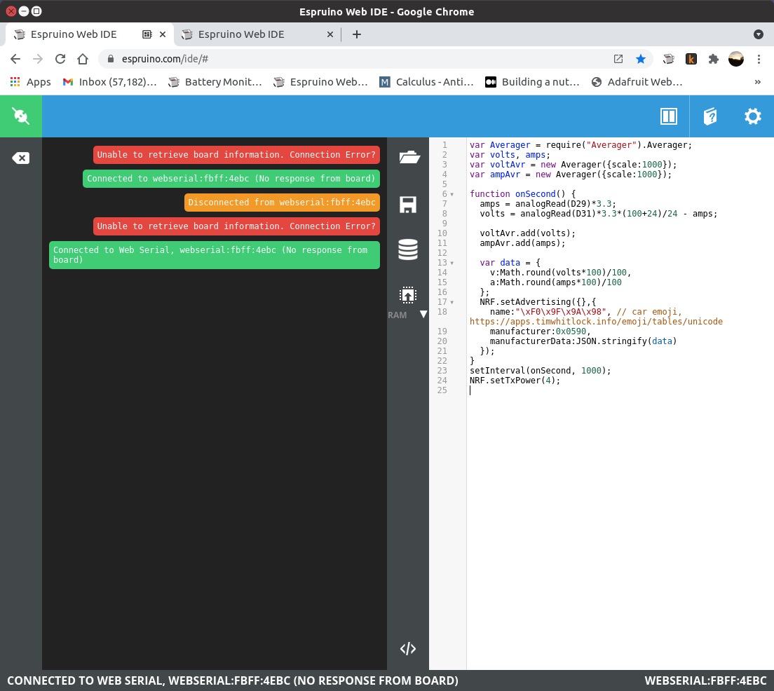Collapse function onSecond fold arrow at line 6
774x691 pixels.
coord(451,194)
